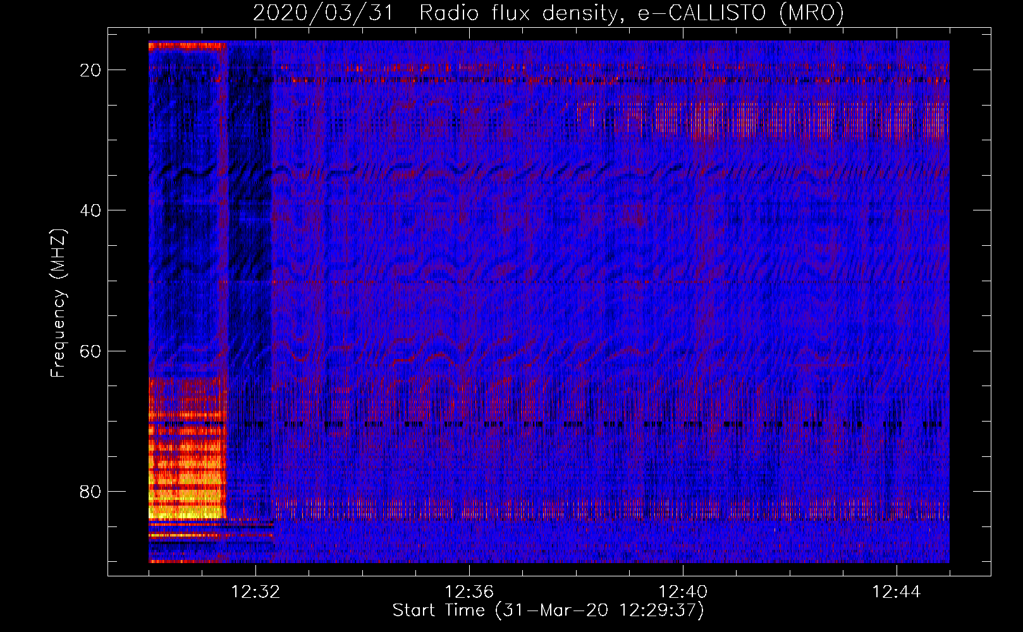Click the time tick label '12:32'

click(x=255, y=592)
